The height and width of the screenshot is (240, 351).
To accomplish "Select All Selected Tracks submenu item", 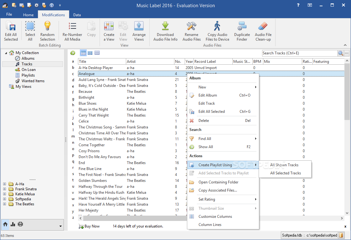I will [285, 173].
